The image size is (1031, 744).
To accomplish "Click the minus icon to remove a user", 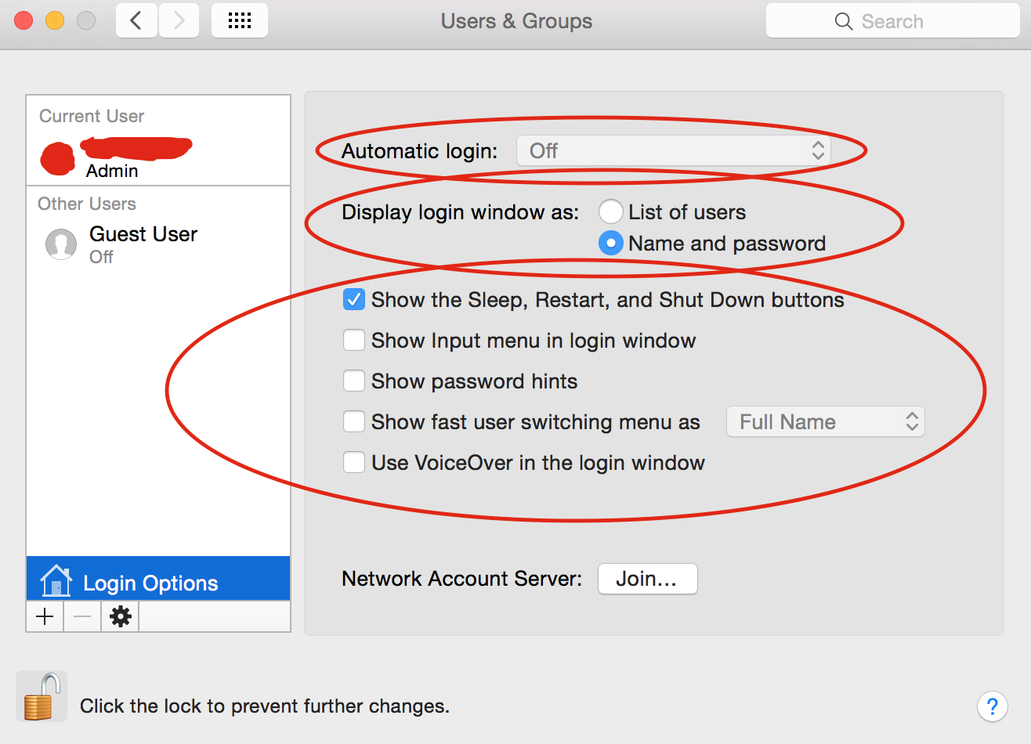I will coord(81,616).
